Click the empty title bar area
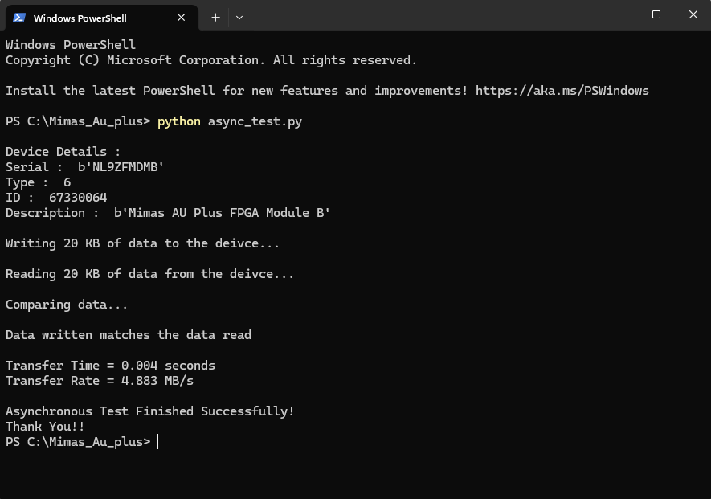Viewport: 711px width, 499px height. [418, 16]
